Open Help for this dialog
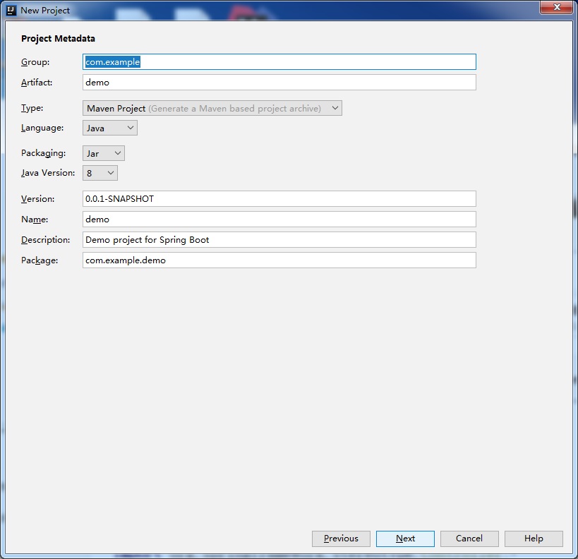The width and height of the screenshot is (578, 559). coord(534,539)
